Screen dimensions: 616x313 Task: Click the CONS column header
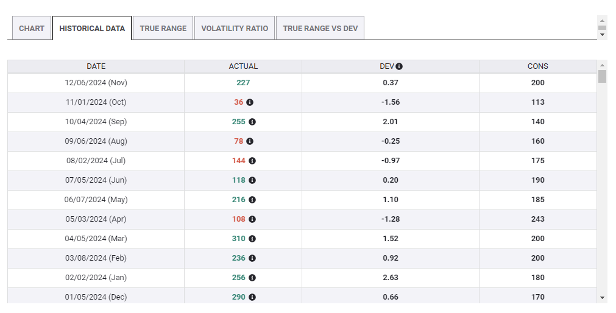click(x=537, y=66)
